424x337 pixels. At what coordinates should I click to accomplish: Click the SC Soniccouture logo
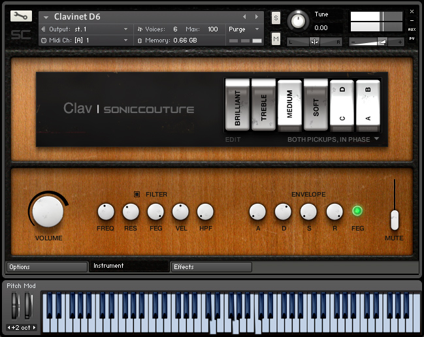pyautogui.click(x=20, y=35)
